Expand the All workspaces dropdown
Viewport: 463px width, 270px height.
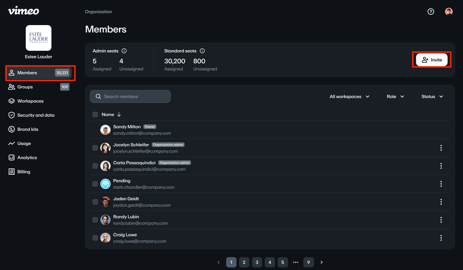pos(349,96)
